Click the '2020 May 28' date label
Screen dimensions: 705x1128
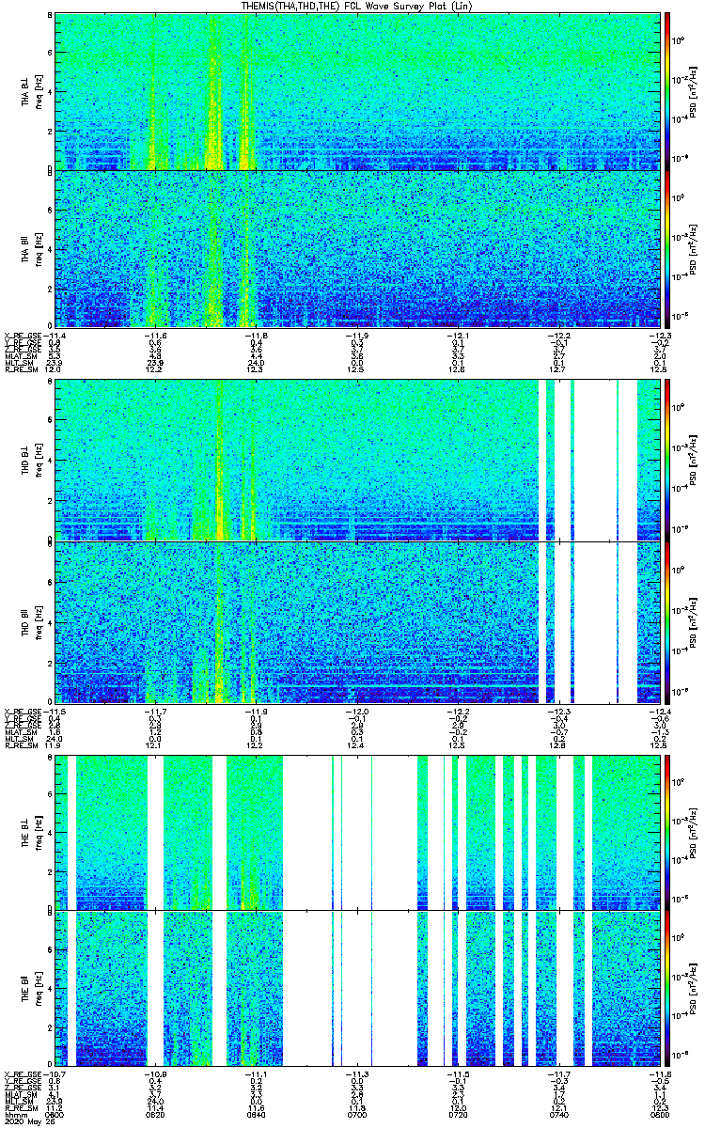pyautogui.click(x=30, y=1120)
